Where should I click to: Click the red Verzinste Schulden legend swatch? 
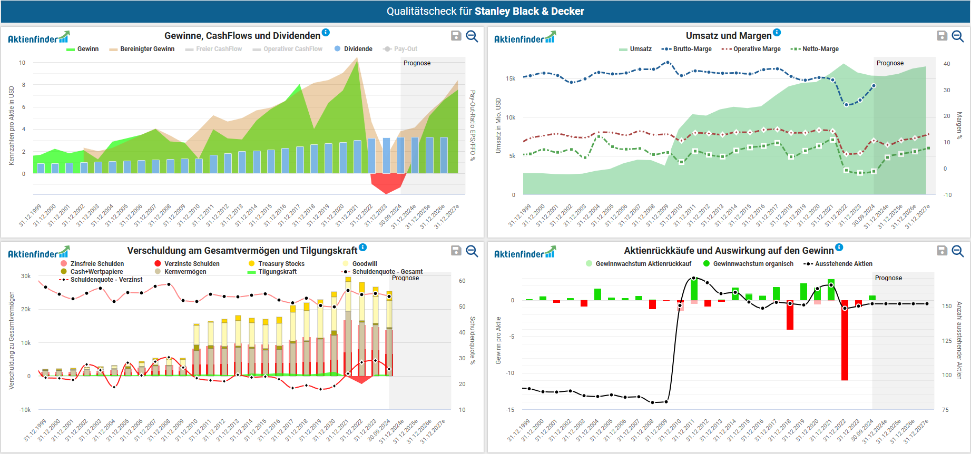point(158,264)
